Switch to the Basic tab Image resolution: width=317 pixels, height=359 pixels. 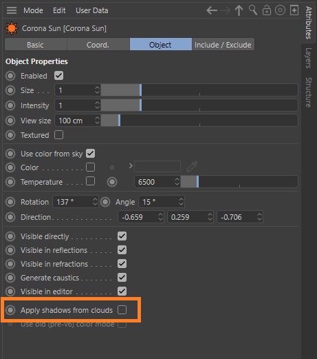tap(36, 45)
